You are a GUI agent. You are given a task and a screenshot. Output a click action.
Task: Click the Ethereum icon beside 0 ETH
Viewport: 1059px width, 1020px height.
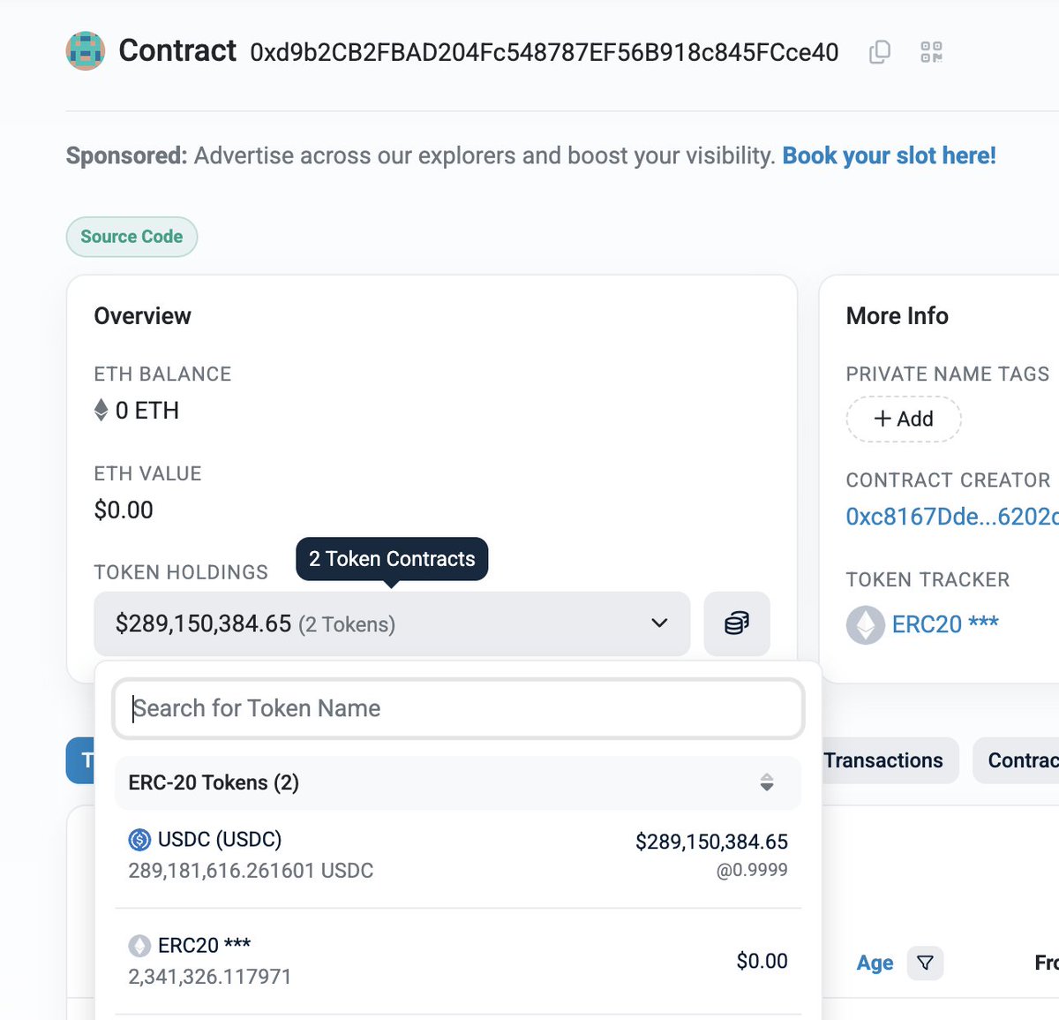(x=101, y=411)
